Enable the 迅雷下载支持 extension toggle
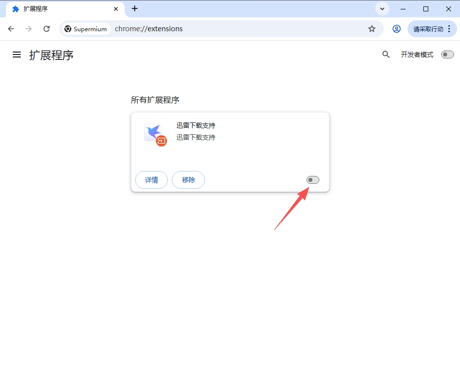This screenshot has height=386, width=460. (x=313, y=180)
